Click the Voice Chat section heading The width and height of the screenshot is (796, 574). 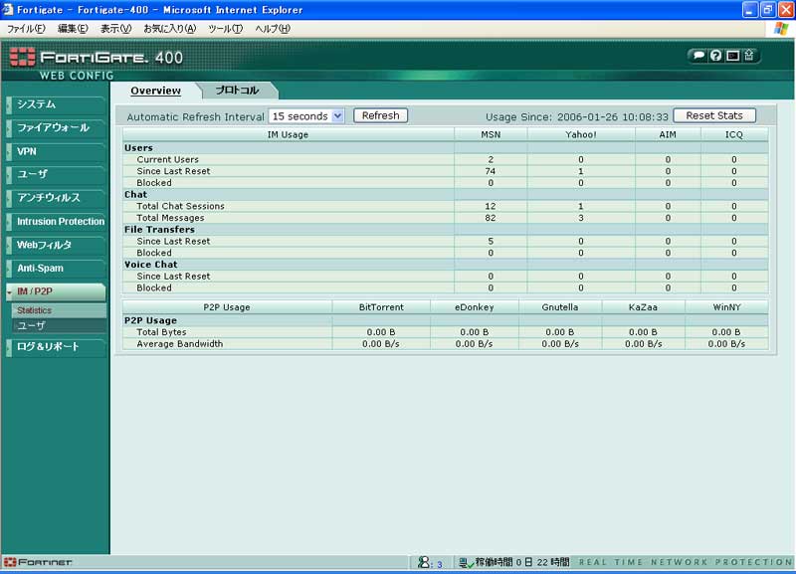151,265
